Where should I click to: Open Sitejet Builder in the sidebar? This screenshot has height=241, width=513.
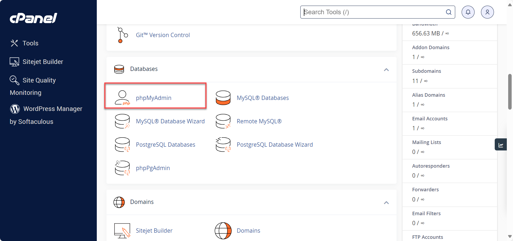(x=43, y=62)
